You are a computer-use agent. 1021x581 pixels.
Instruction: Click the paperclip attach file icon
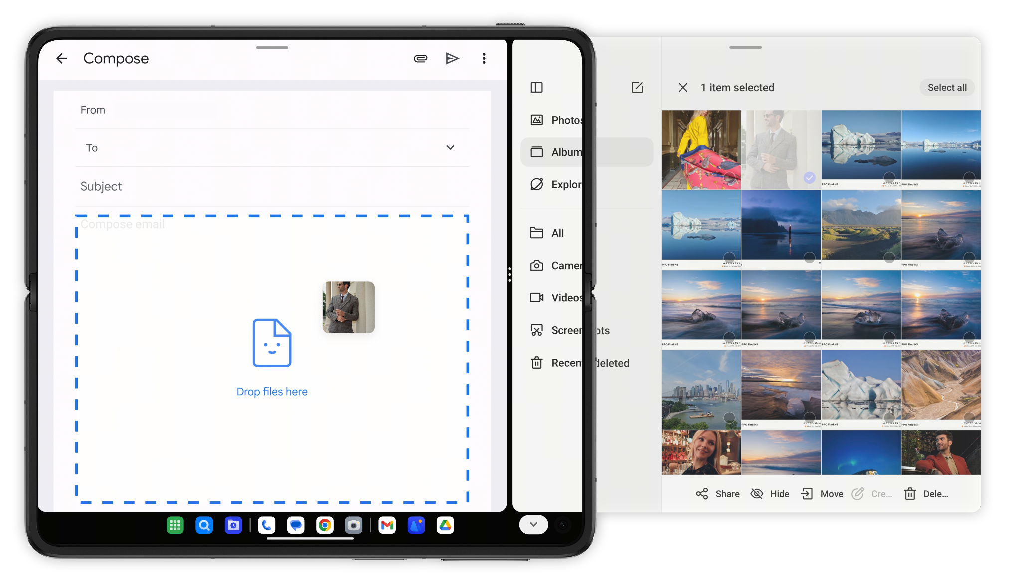click(420, 59)
